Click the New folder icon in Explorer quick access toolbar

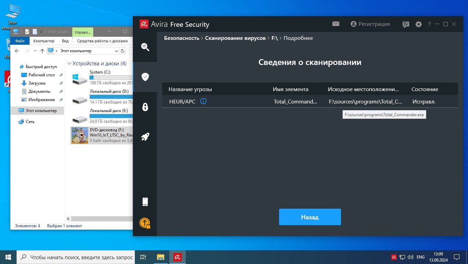click(35, 32)
